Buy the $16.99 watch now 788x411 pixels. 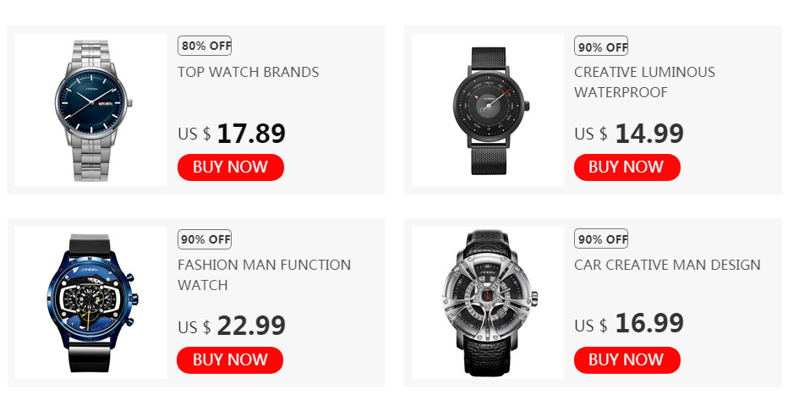coord(627,359)
